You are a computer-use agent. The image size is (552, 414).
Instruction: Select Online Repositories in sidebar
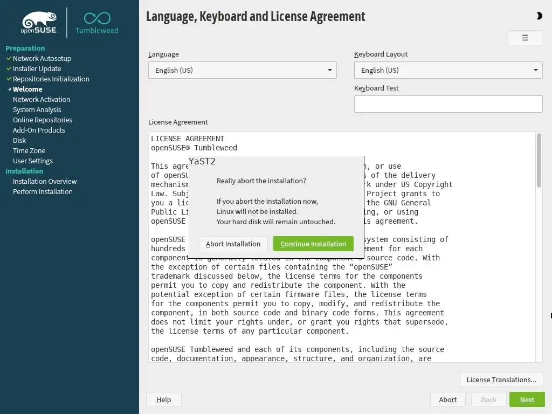43,120
